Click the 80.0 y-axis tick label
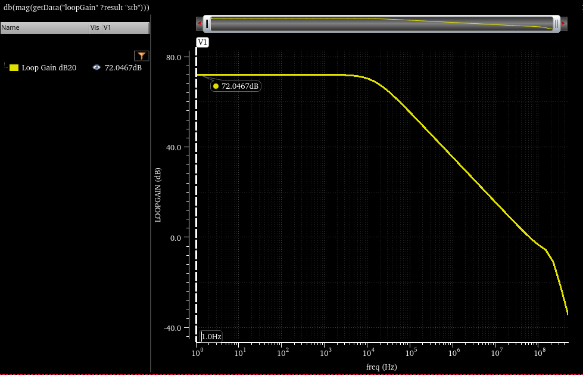583x375 pixels. coord(174,57)
